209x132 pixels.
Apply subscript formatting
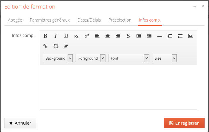click(76, 36)
